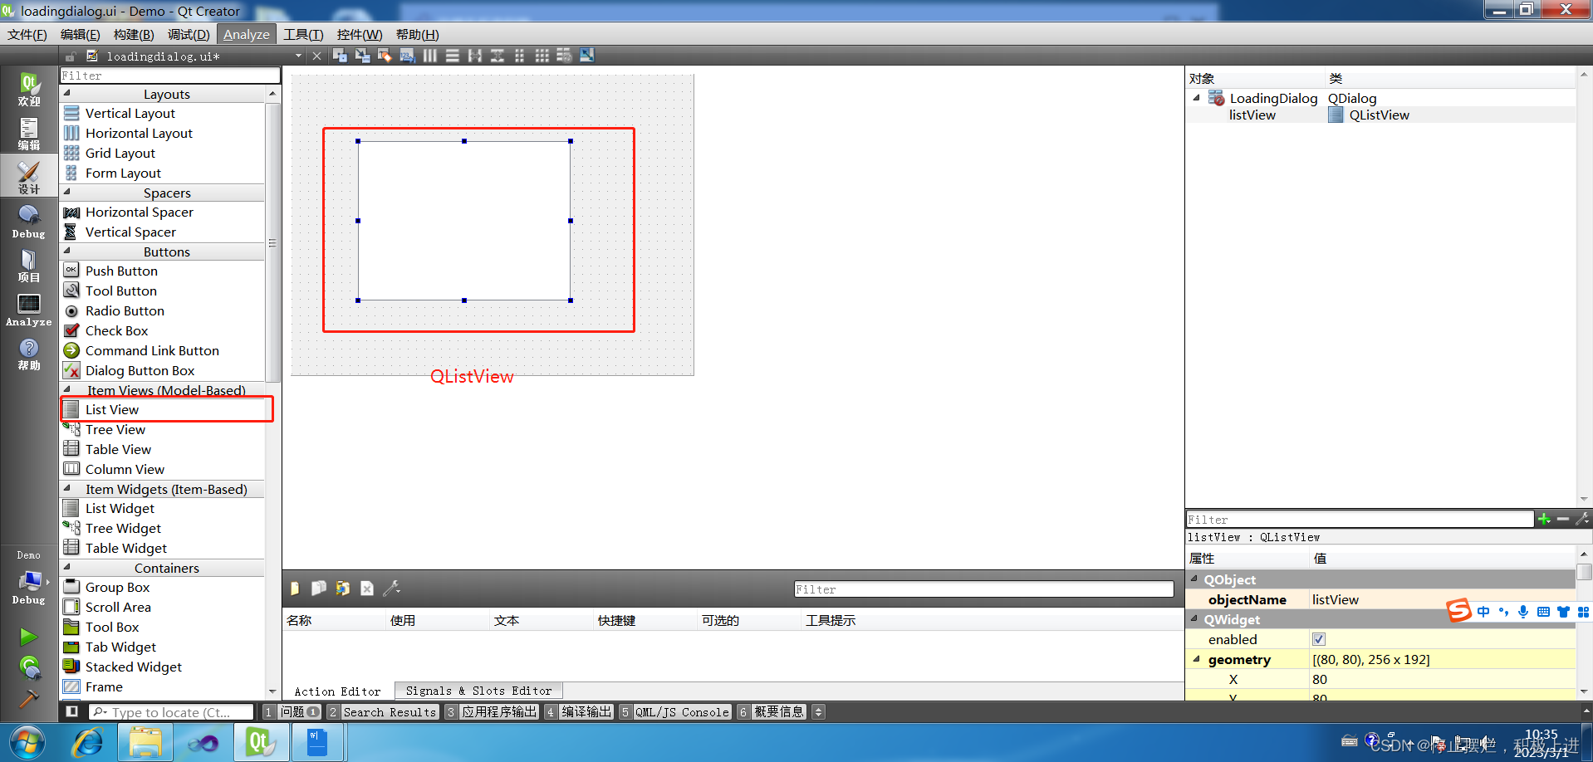Toggle the enabled property checkbox
The height and width of the screenshot is (762, 1593).
coord(1319,639)
